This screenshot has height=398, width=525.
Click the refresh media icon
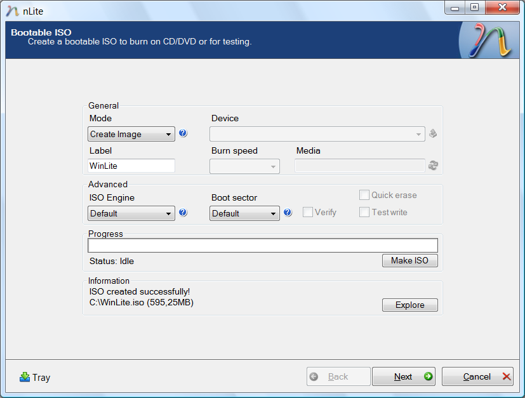(433, 166)
